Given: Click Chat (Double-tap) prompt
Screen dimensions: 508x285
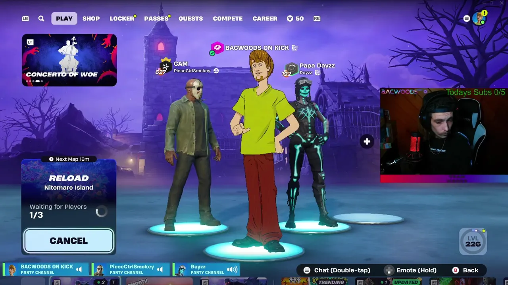Looking at the screenshot, I should tap(342, 270).
